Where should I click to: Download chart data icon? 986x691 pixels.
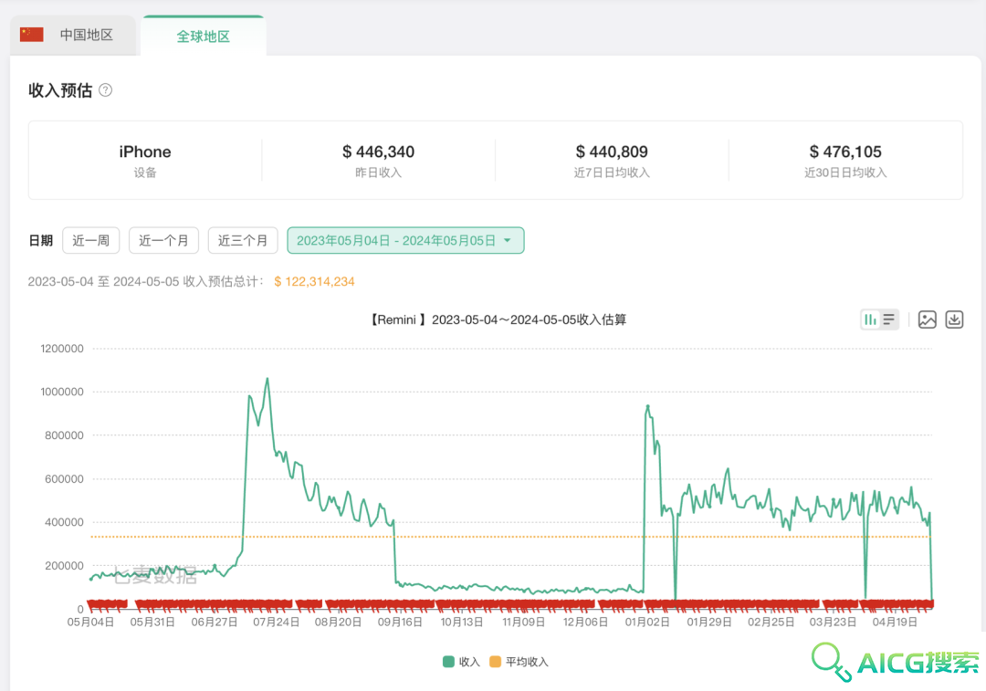coord(955,320)
